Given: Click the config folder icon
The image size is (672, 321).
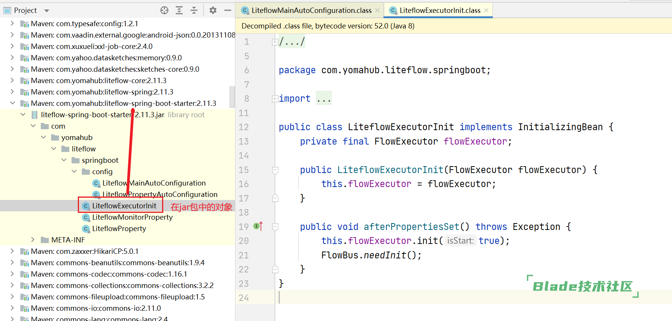Looking at the screenshot, I should tap(86, 172).
